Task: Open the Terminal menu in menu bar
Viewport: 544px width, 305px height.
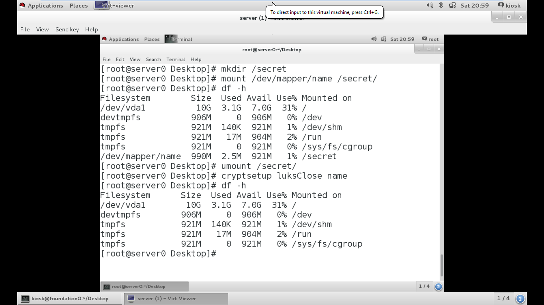Action: (x=176, y=59)
